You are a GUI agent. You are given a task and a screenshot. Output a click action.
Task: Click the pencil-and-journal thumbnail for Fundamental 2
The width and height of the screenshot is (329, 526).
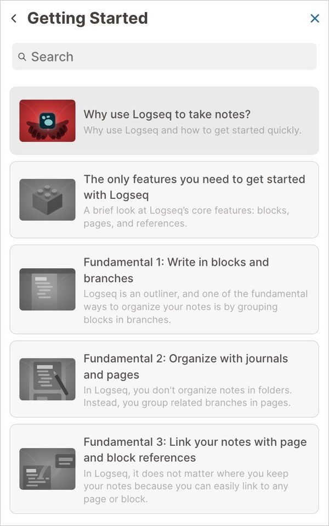47,379
